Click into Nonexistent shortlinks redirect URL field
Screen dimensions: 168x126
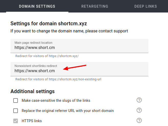(79, 69)
